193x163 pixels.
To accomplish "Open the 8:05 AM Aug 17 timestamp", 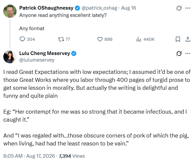I will (29, 156).
